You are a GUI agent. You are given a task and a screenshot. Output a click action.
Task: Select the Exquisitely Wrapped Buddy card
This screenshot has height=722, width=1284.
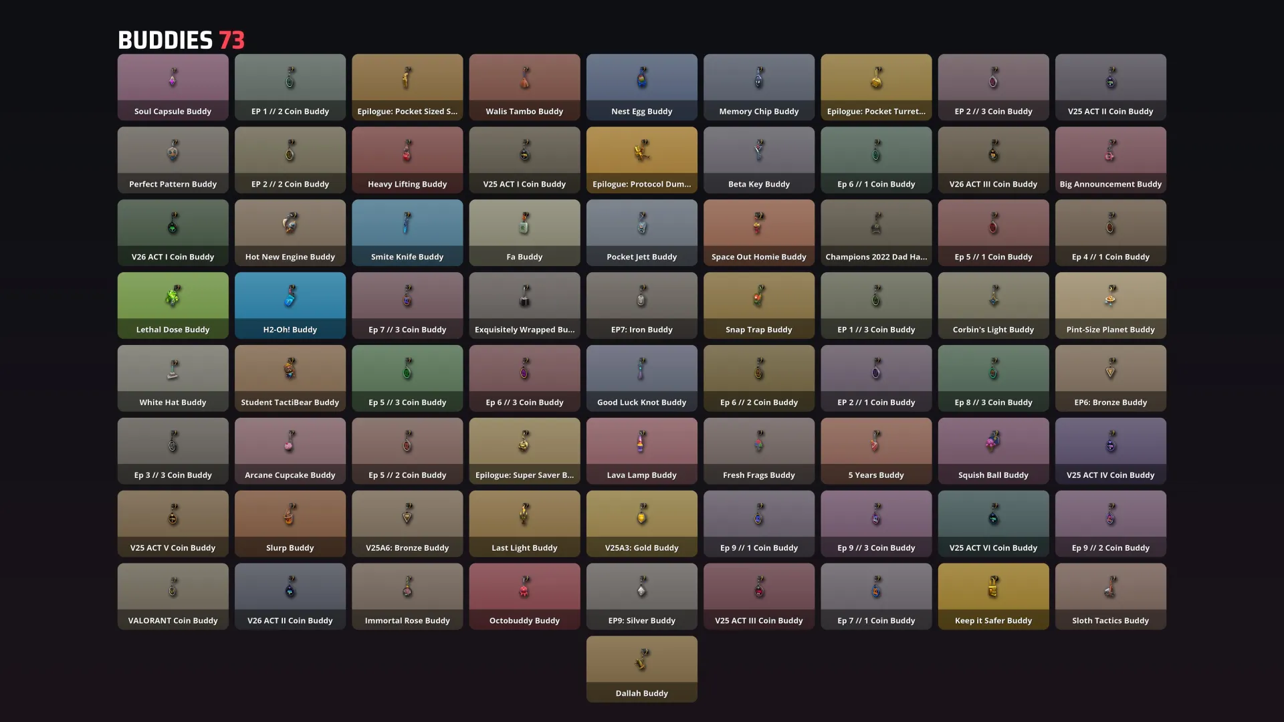pos(524,305)
